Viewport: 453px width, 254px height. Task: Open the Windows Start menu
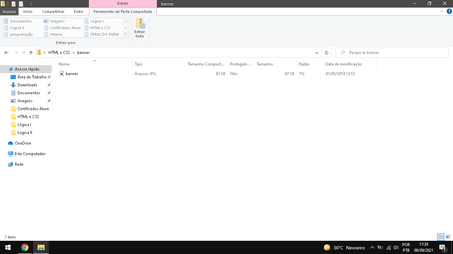coord(8,247)
